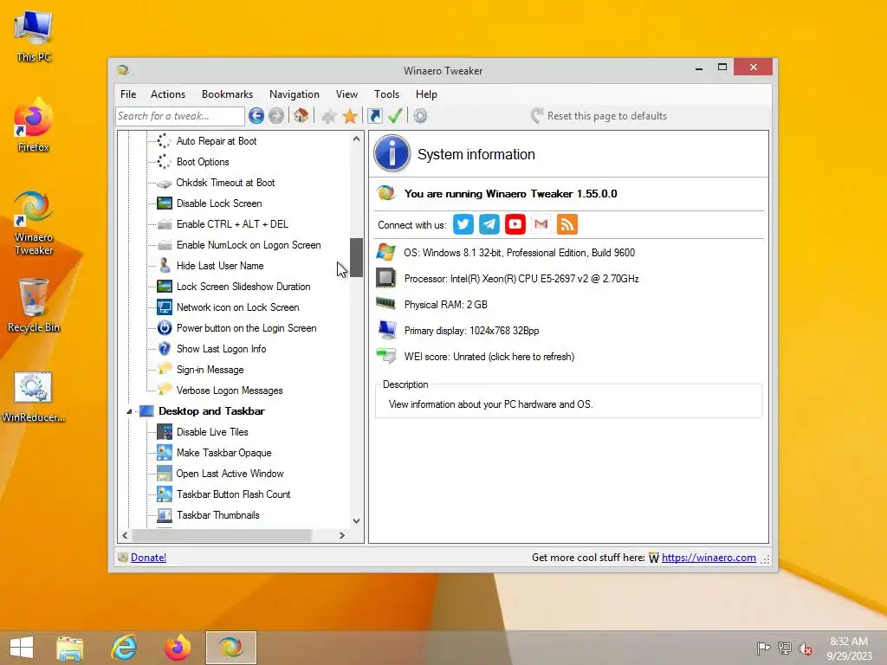The width and height of the screenshot is (887, 665).
Task: Click the tree vertical scrollbar thumb
Action: [356, 257]
